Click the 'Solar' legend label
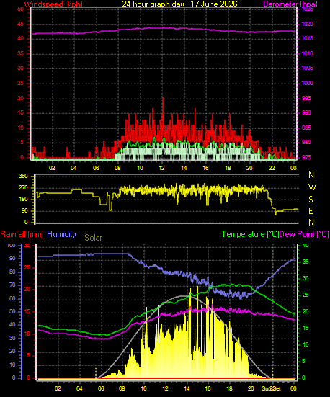 pyautogui.click(x=93, y=238)
